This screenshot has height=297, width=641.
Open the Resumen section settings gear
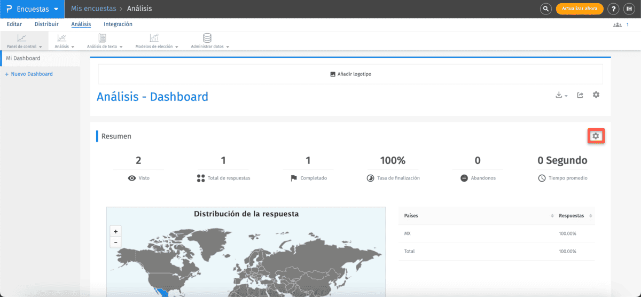point(596,136)
